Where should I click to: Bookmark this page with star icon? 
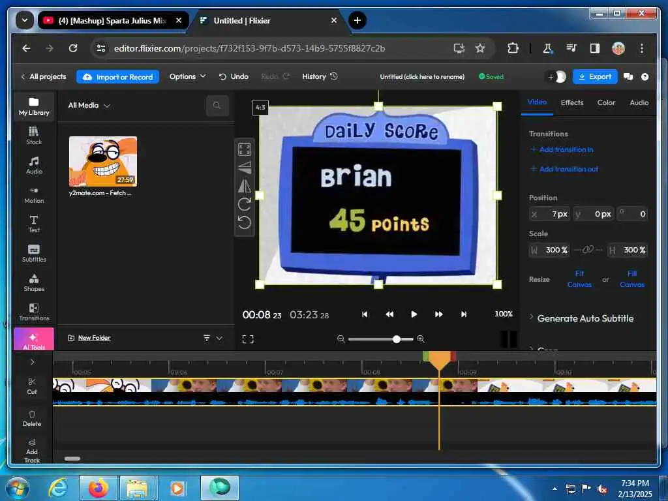point(480,48)
